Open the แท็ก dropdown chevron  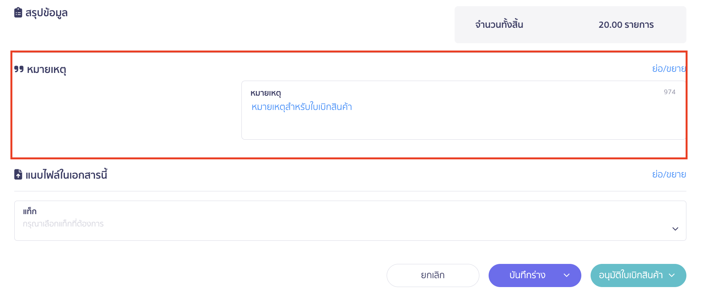675,229
